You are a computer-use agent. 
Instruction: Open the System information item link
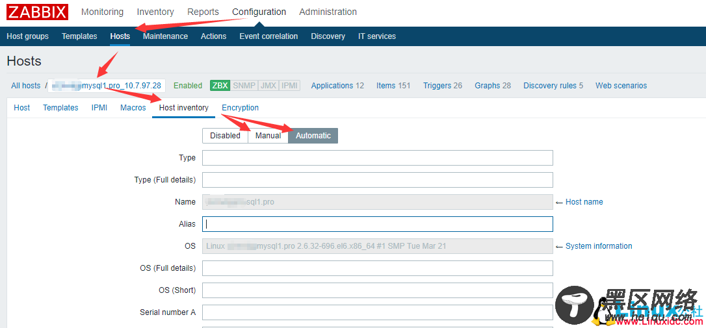(x=599, y=246)
